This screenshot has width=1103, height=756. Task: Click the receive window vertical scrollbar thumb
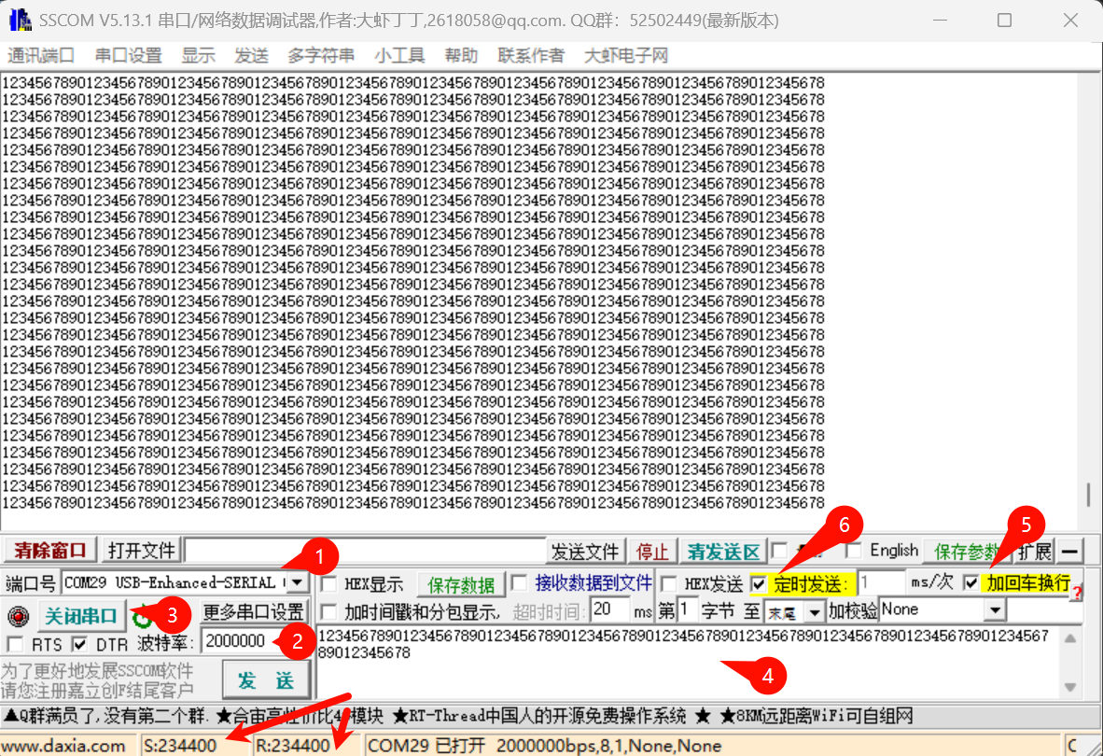[1088, 495]
